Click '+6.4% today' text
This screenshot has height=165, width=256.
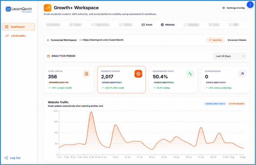click(x=163, y=88)
